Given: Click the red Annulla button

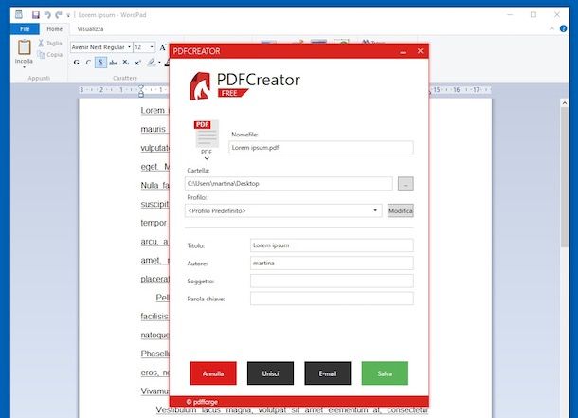Looking at the screenshot, I should (x=213, y=373).
